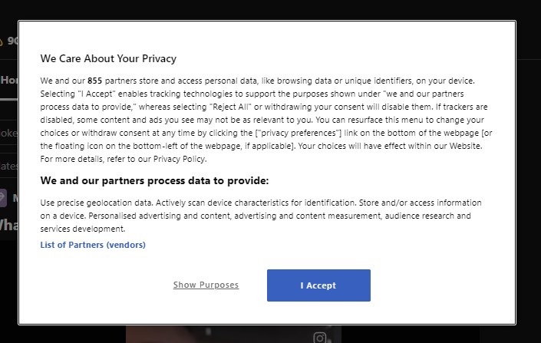Open the Show Purposes link
This screenshot has width=541, height=343.
pyautogui.click(x=206, y=285)
